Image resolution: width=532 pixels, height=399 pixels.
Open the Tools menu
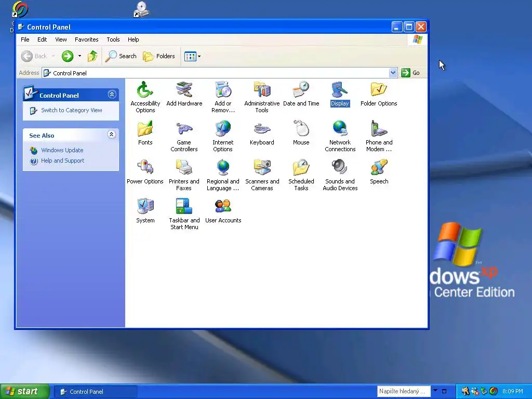(x=113, y=39)
